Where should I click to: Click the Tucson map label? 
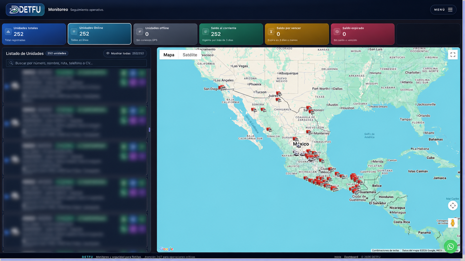tap(261, 92)
